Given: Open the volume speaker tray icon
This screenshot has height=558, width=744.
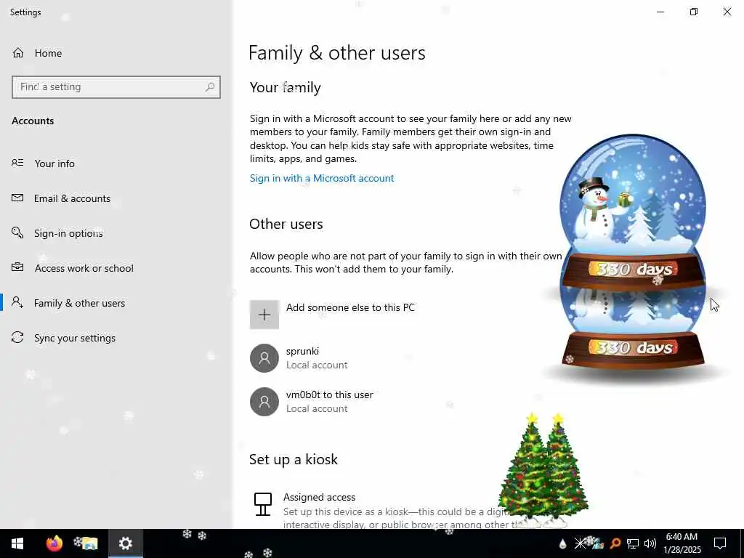Looking at the screenshot, I should coord(650,543).
